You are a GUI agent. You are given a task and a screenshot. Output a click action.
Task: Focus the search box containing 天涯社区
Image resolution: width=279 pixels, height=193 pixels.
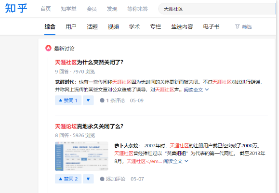[217, 9]
